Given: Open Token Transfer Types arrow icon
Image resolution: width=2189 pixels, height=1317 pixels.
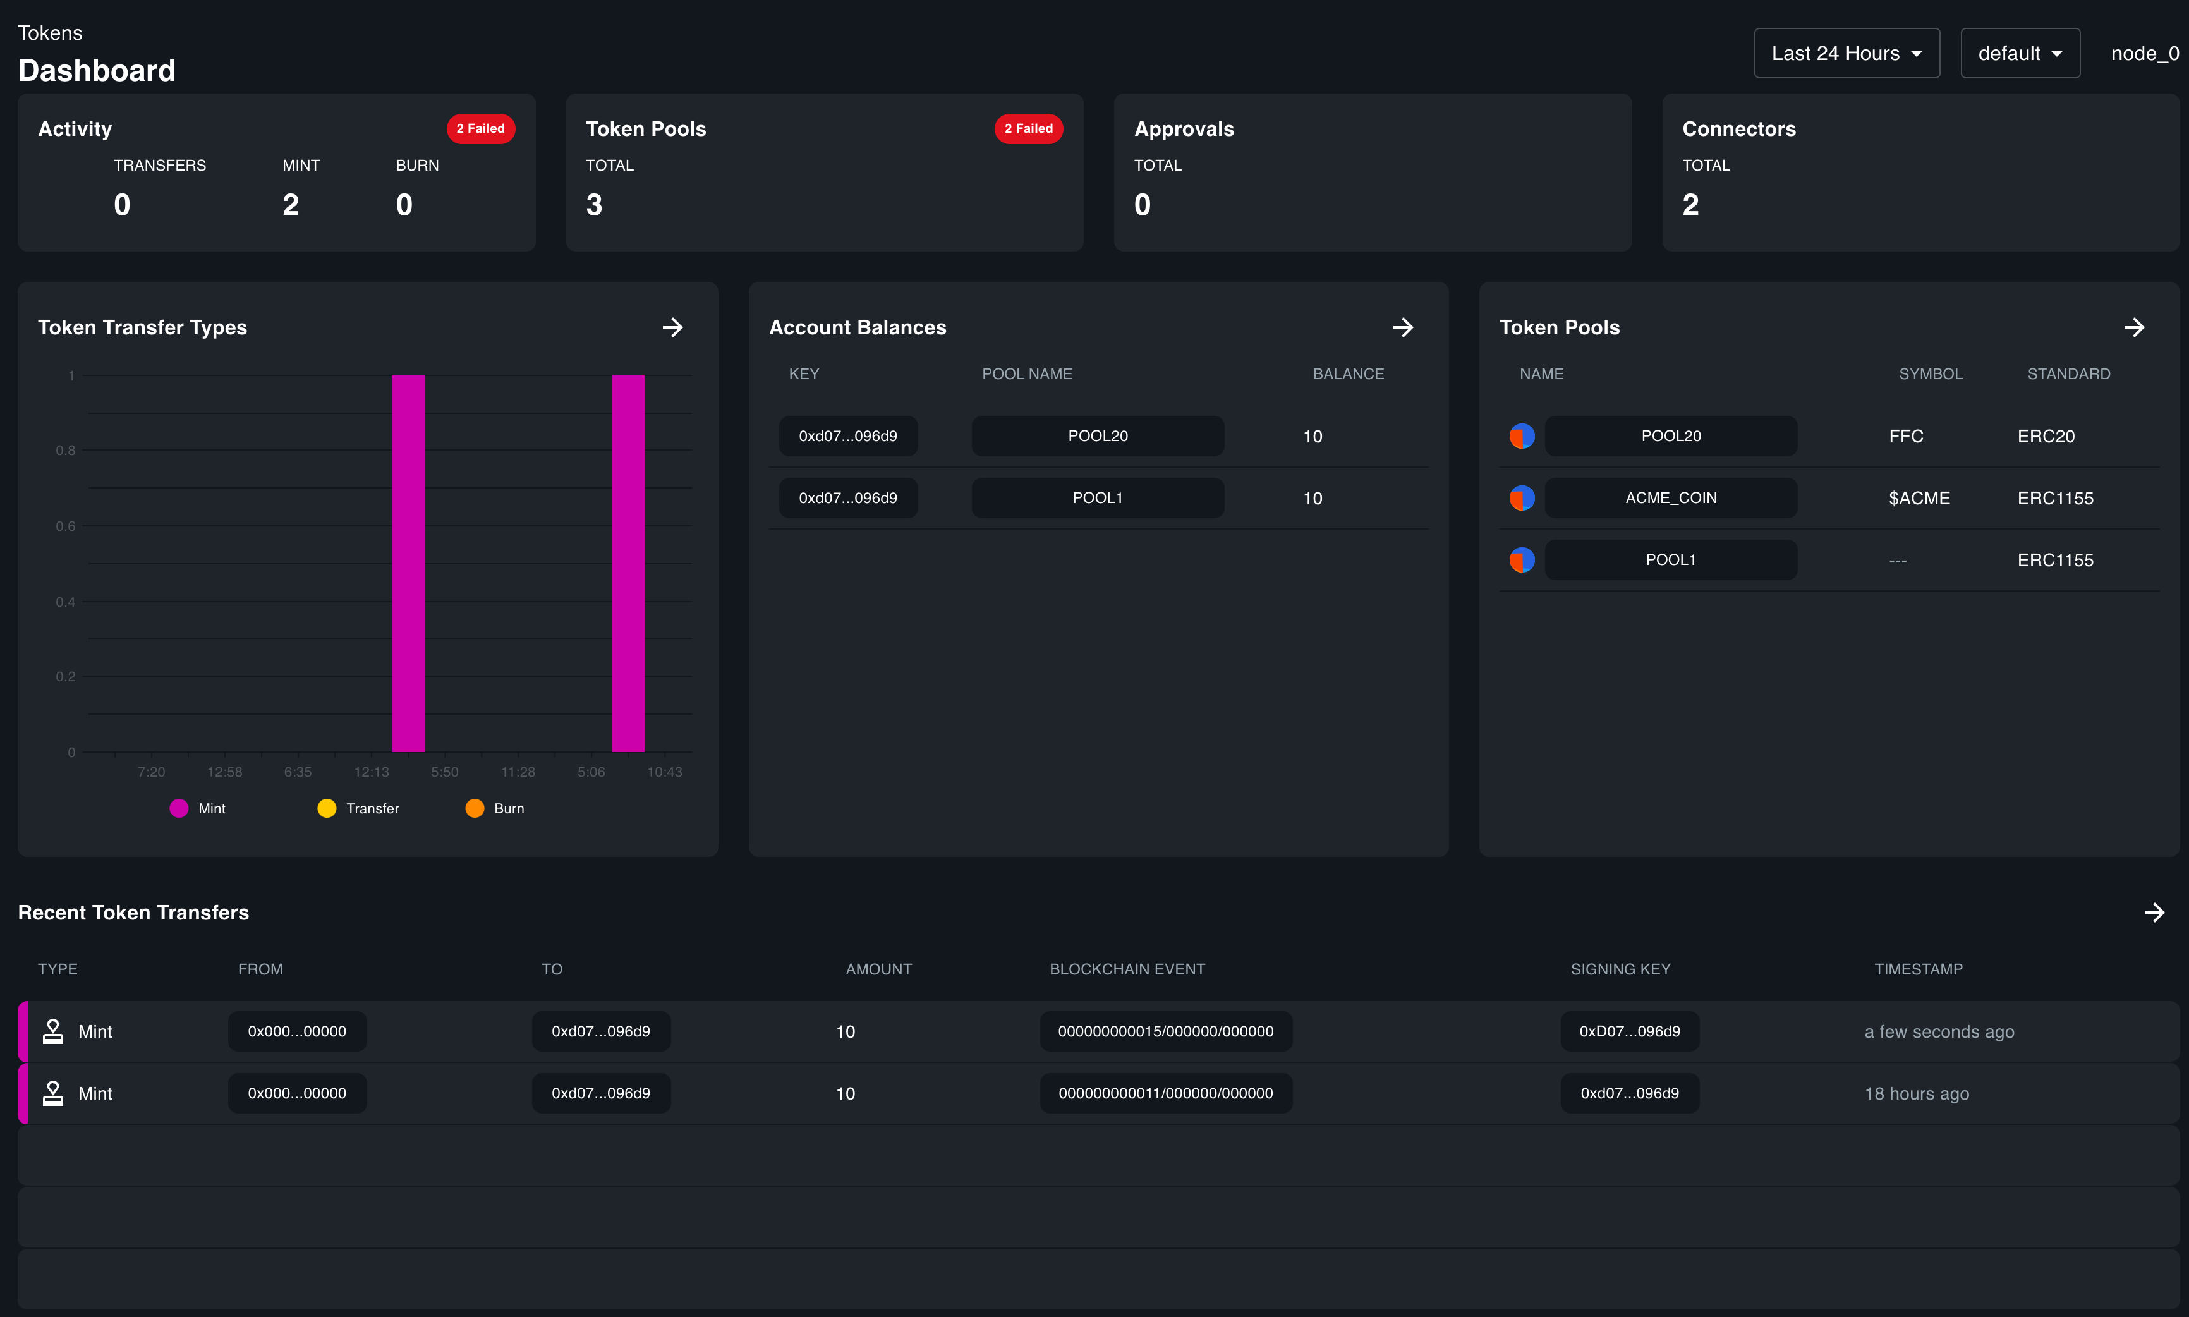Looking at the screenshot, I should click(672, 327).
